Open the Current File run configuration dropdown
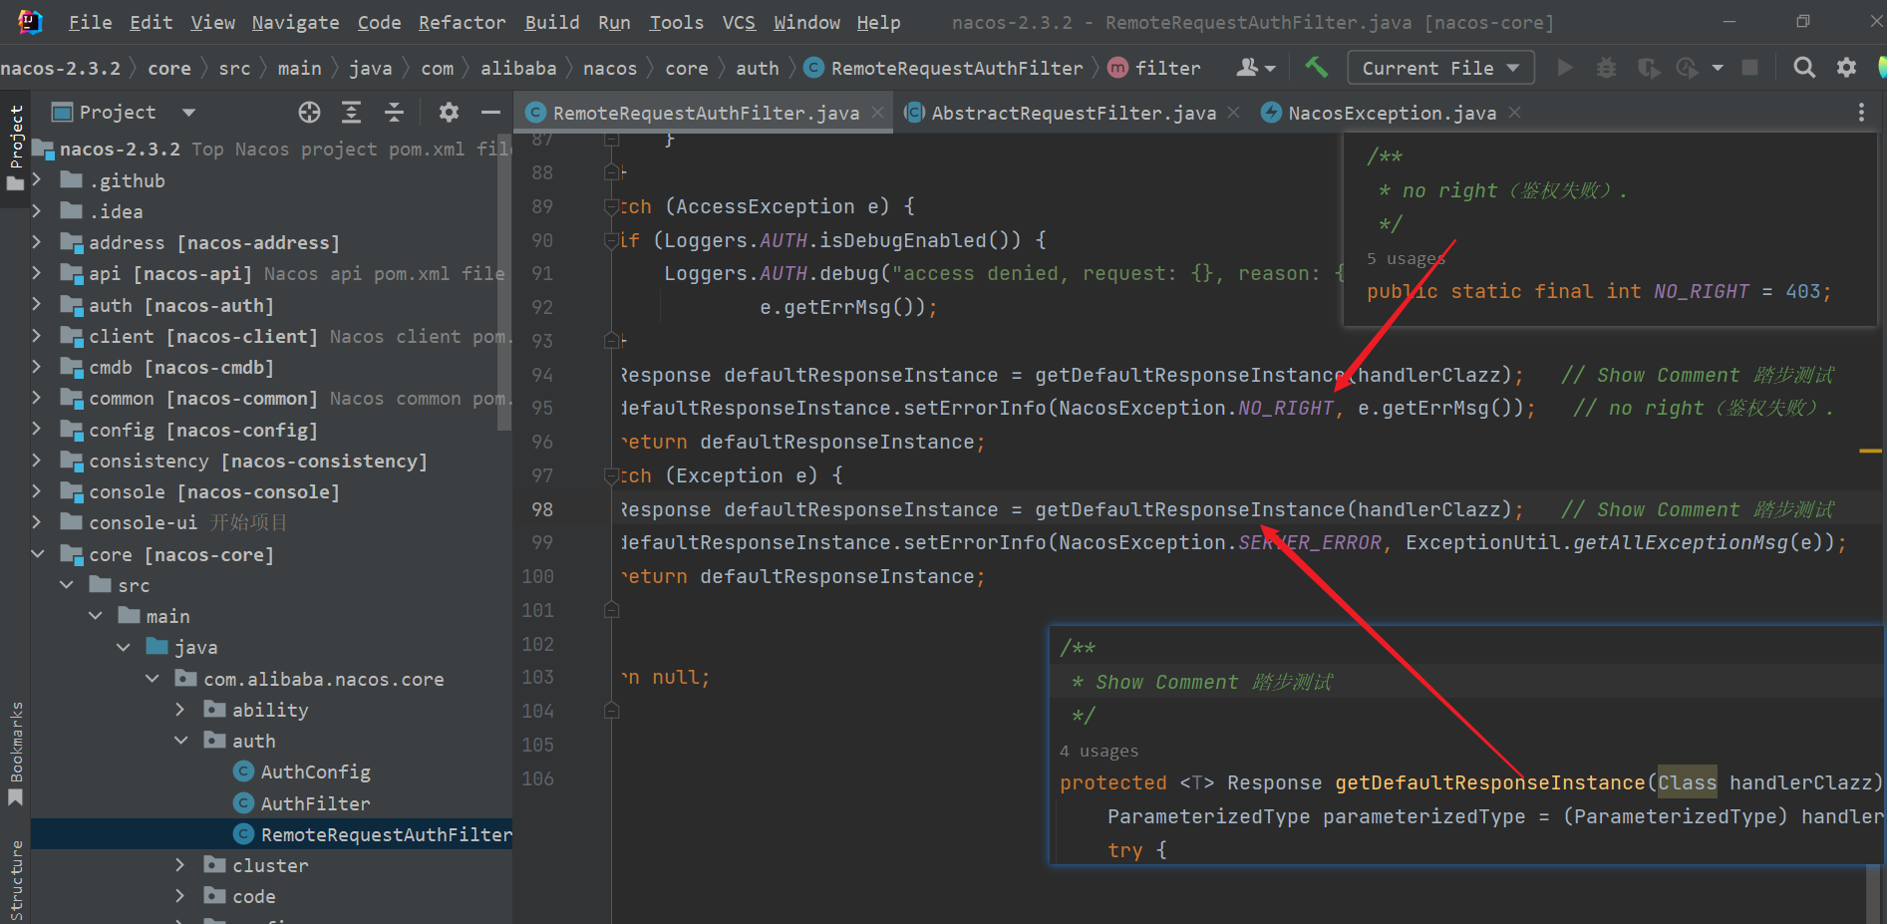Image resolution: width=1887 pixels, height=924 pixels. [1440, 68]
